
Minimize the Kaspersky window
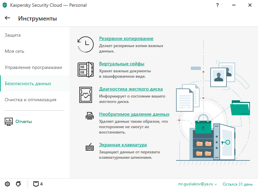[234, 5]
